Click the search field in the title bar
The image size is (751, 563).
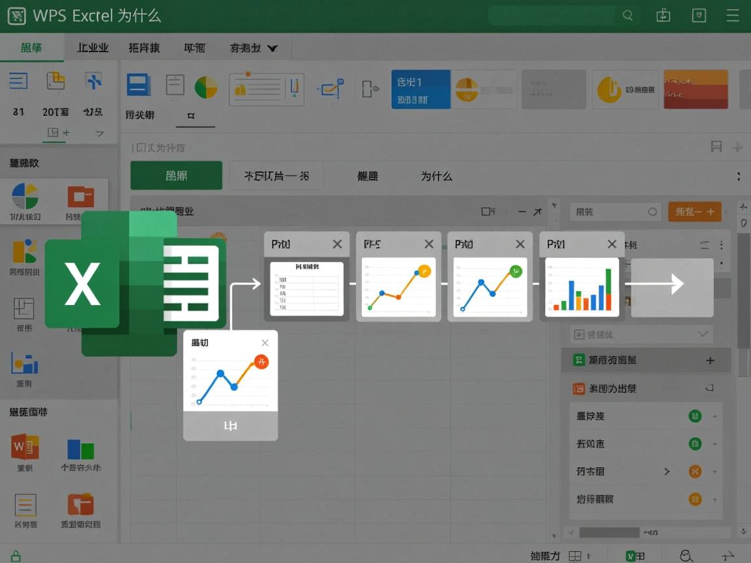(x=551, y=15)
